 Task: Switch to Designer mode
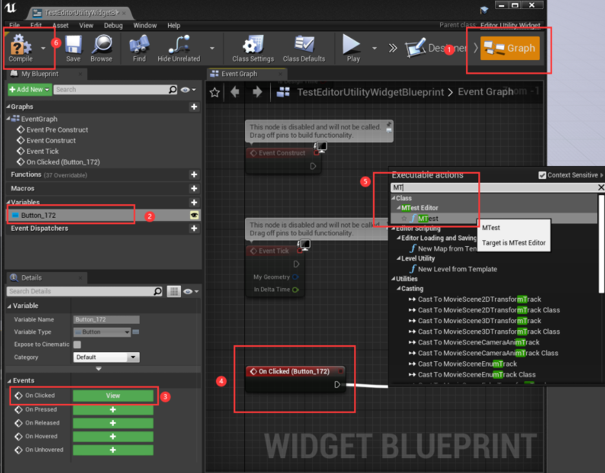pos(436,48)
